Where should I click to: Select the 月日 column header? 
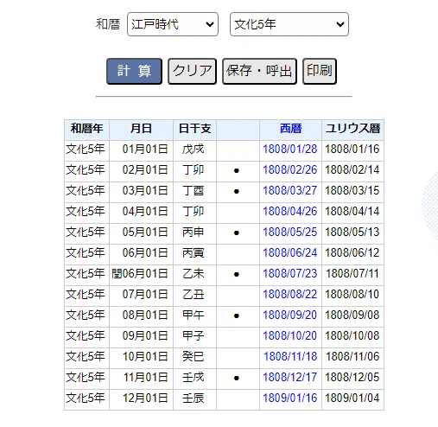pos(141,129)
